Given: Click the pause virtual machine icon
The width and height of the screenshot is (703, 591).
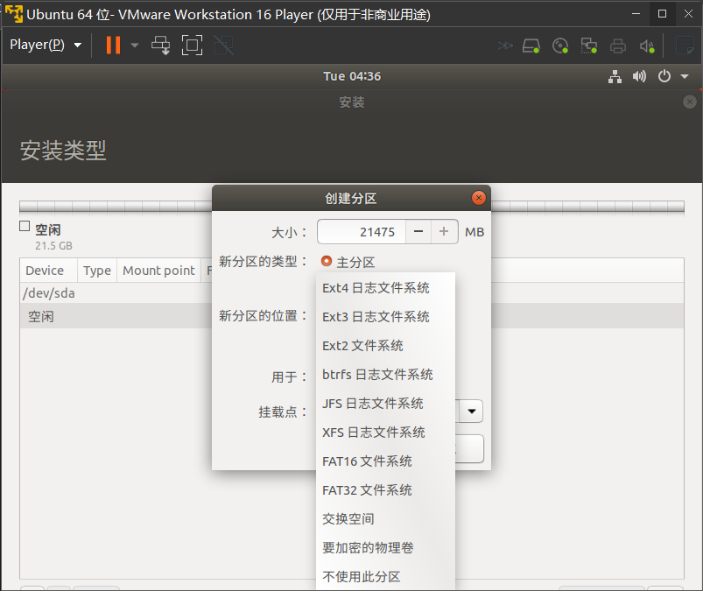Looking at the screenshot, I should tap(113, 46).
